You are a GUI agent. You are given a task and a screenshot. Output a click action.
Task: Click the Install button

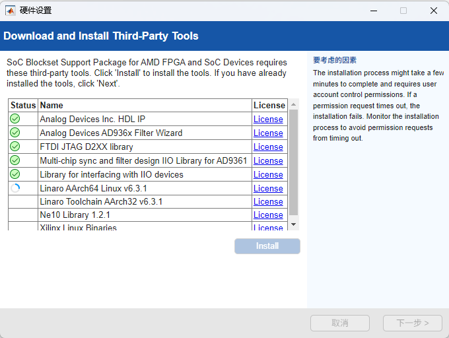(267, 246)
